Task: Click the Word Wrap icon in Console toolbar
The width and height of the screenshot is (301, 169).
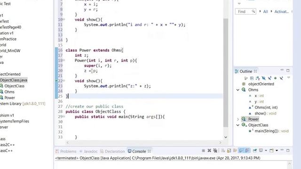Action: tap(235, 151)
